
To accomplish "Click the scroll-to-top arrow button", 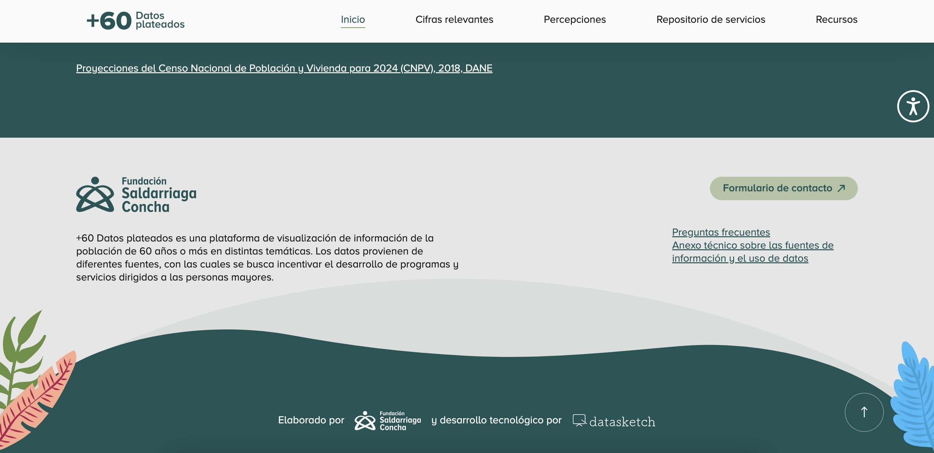I will 864,412.
